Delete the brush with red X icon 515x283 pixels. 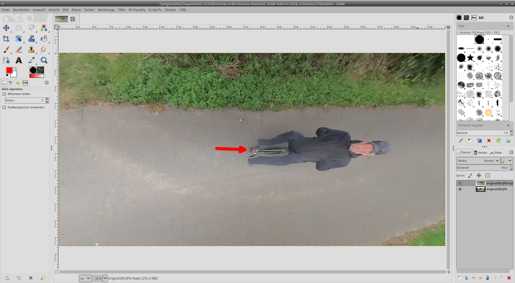click(489, 141)
